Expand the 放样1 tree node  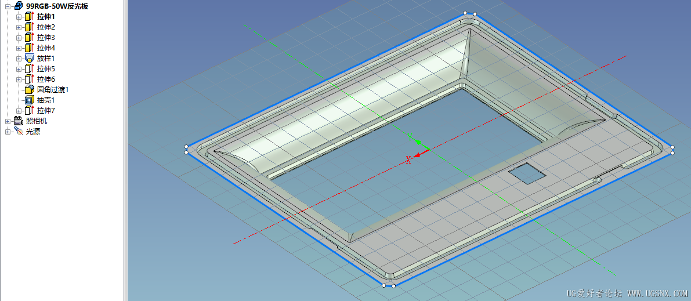(19, 59)
